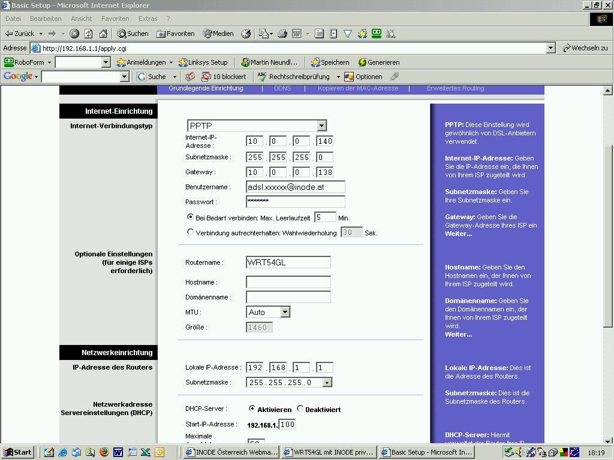Select the Martin Neundl... identity
614x460 pixels.
coord(269,62)
